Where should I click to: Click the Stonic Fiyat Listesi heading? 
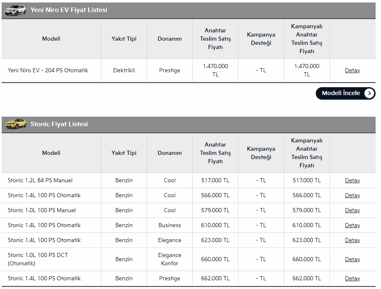click(x=59, y=124)
